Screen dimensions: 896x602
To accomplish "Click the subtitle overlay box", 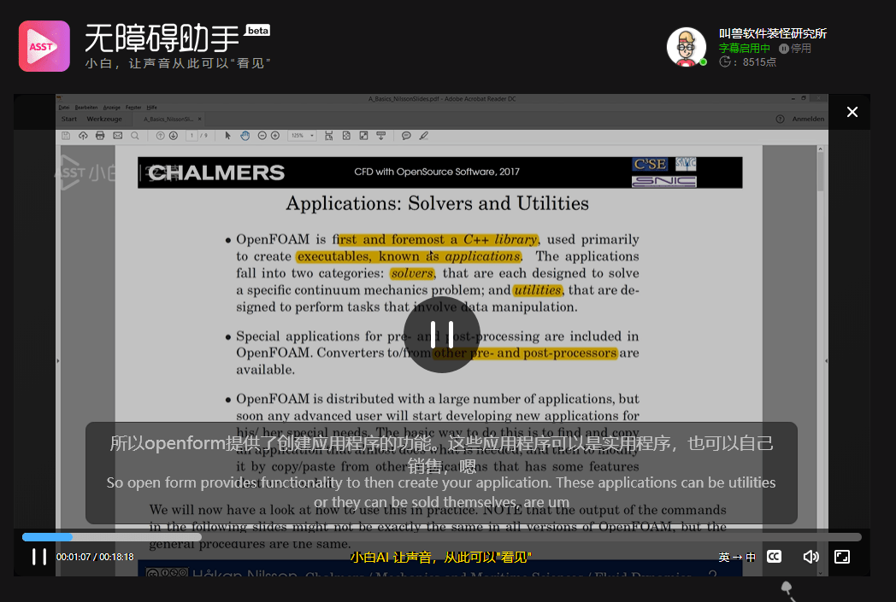I will tap(441, 473).
